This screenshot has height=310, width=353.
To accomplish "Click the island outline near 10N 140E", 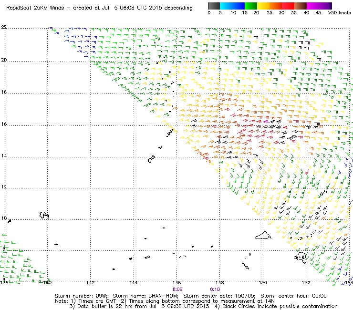I will [44, 215].
